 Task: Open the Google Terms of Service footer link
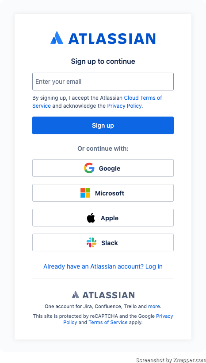(x=108, y=322)
